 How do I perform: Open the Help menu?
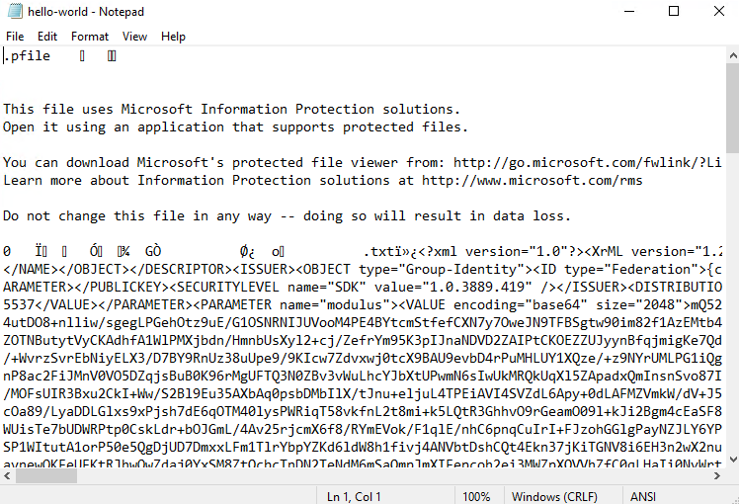click(x=173, y=37)
